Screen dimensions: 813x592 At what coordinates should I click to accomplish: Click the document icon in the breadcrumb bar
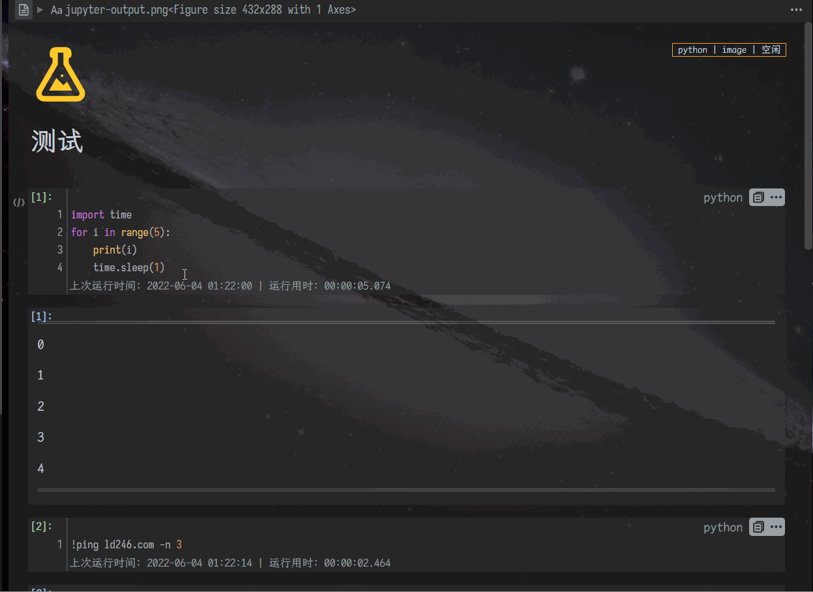(x=23, y=10)
